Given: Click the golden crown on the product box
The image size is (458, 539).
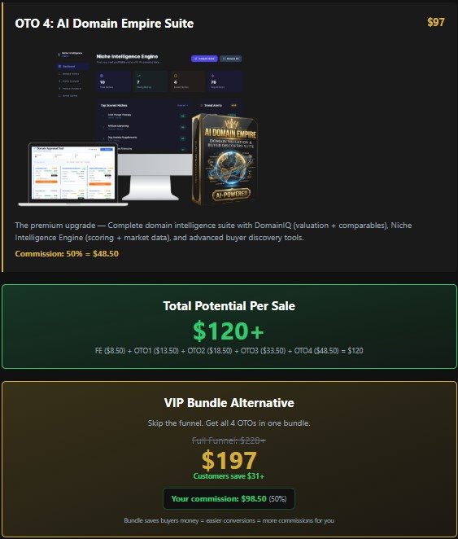Looking at the screenshot, I should [x=231, y=124].
